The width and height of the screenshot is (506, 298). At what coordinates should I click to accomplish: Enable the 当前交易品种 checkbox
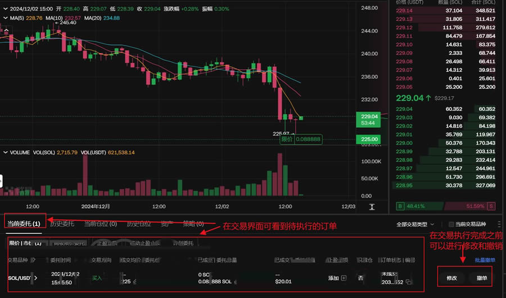[450, 224]
